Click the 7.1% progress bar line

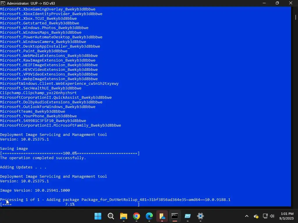pos(70,204)
